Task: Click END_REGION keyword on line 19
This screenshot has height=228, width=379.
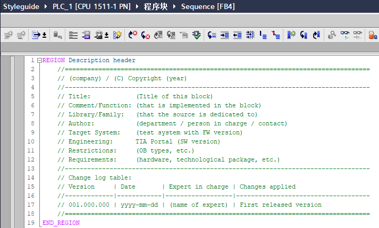Action: [x=61, y=223]
